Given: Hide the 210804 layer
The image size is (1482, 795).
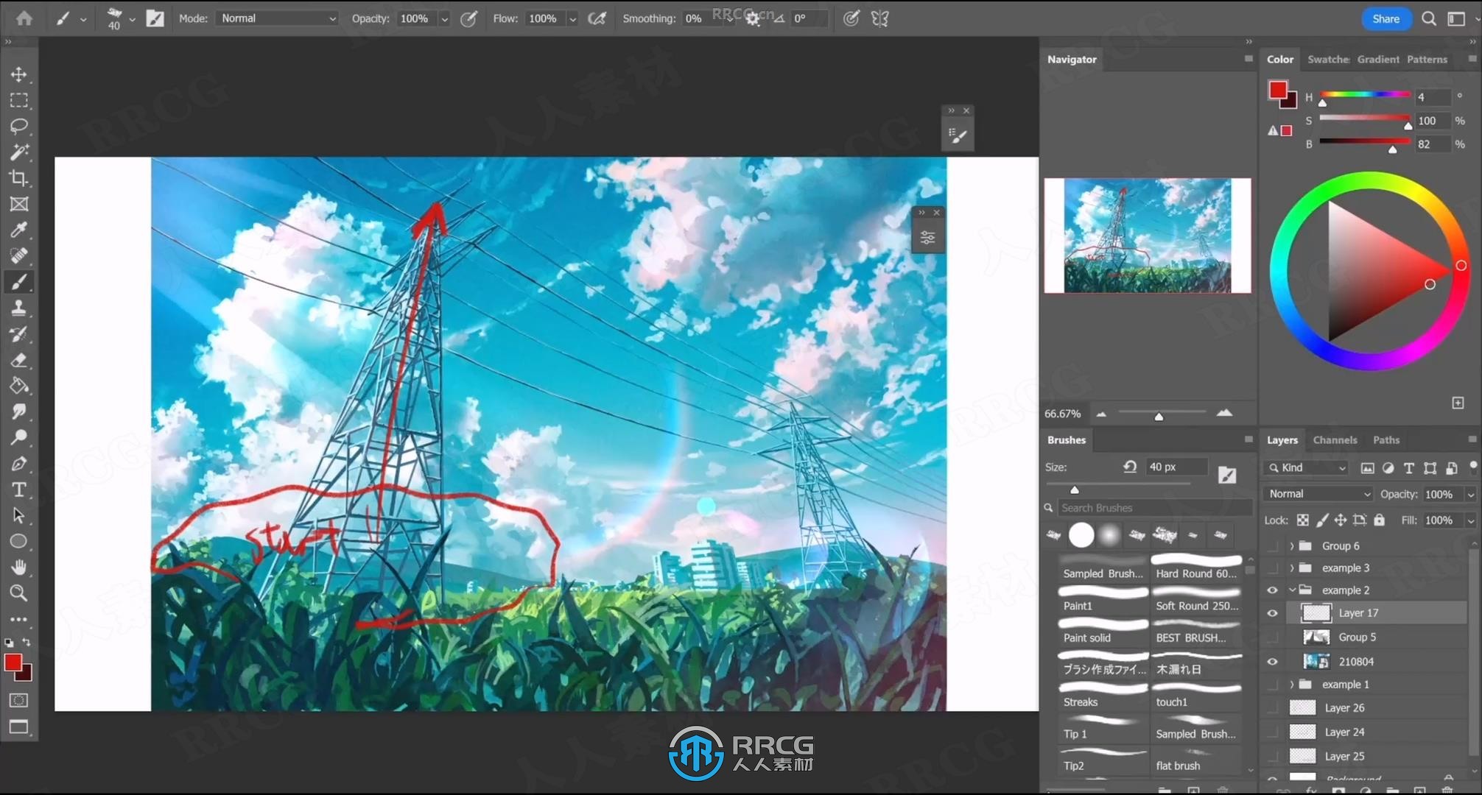Looking at the screenshot, I should tap(1272, 662).
